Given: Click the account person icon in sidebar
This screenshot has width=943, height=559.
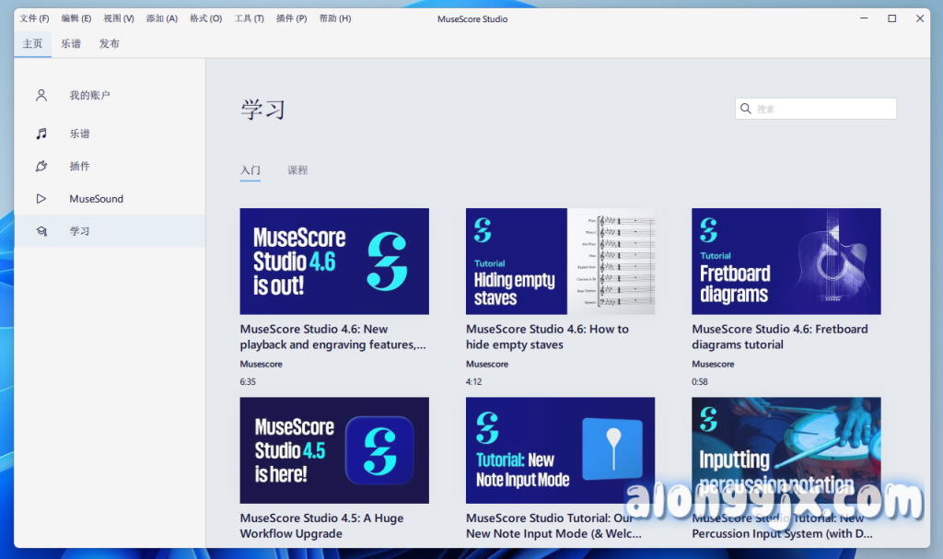Looking at the screenshot, I should click(41, 95).
